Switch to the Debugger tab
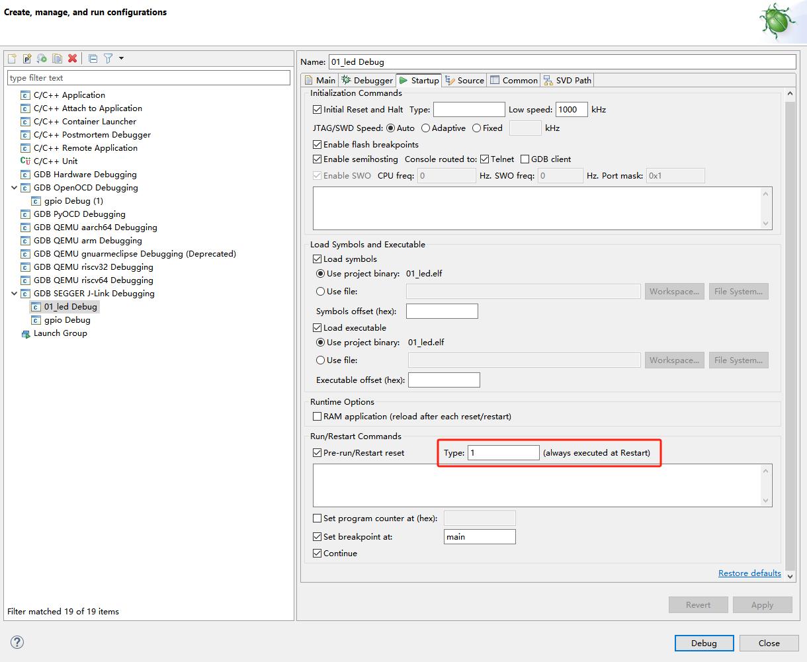The width and height of the screenshot is (807, 662). point(367,80)
